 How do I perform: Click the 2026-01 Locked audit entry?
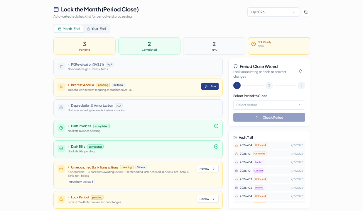tap(269, 171)
